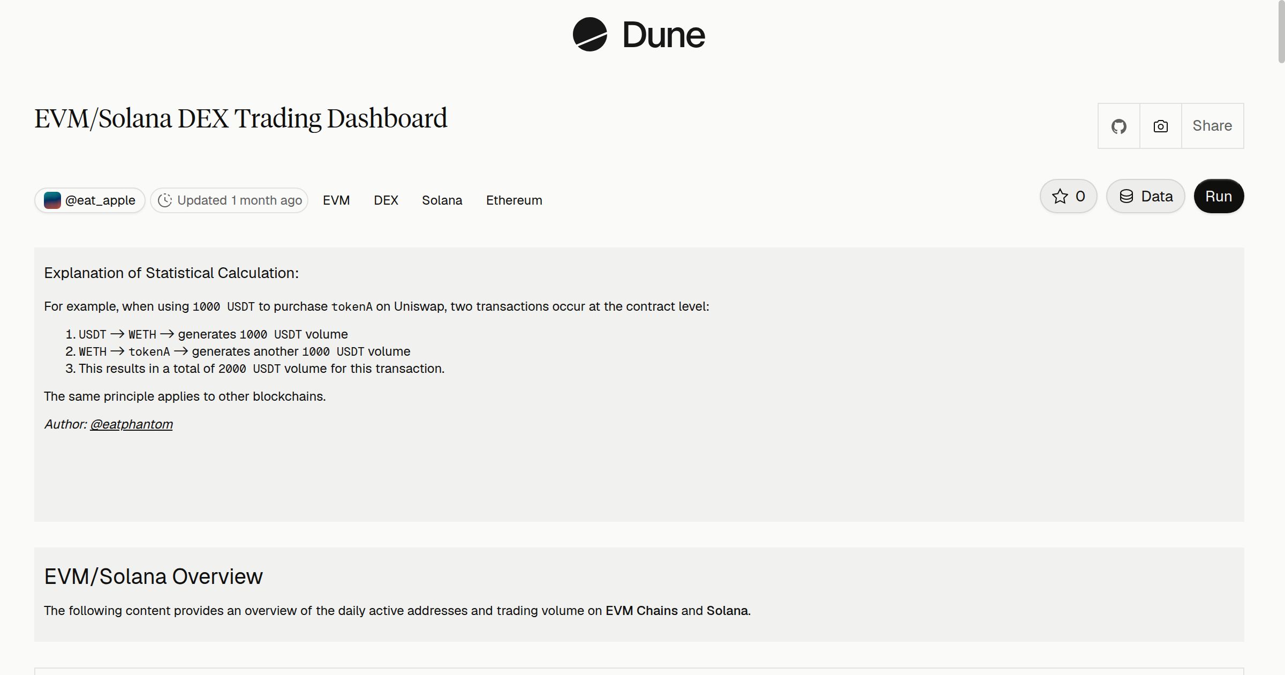Click list item 'USDT → WETH' line
This screenshot has width=1285, height=675.
[213, 334]
